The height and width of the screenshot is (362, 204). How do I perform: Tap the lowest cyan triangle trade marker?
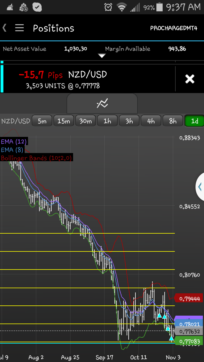171,338
